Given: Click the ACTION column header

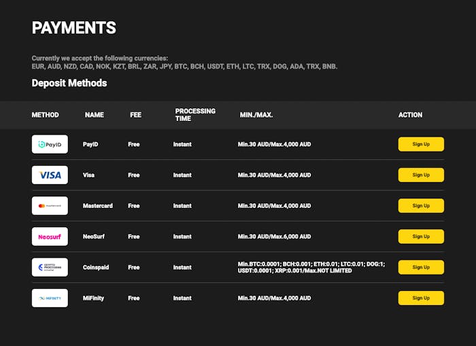Looking at the screenshot, I should (410, 115).
